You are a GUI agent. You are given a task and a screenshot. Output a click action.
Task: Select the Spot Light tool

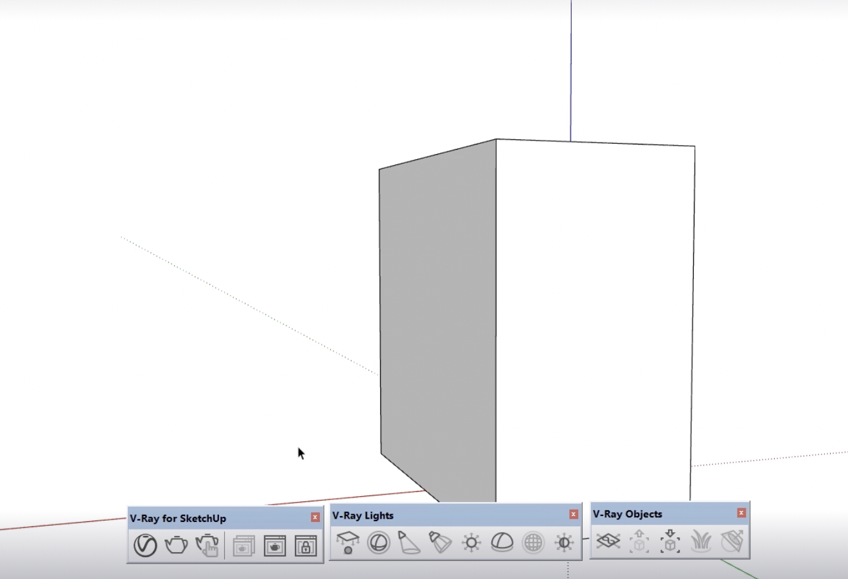(x=409, y=542)
